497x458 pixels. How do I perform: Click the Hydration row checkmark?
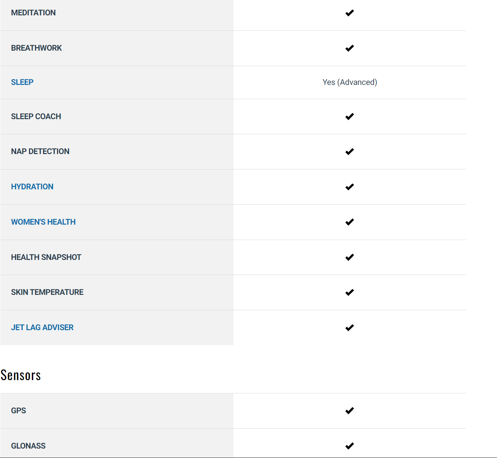click(350, 187)
